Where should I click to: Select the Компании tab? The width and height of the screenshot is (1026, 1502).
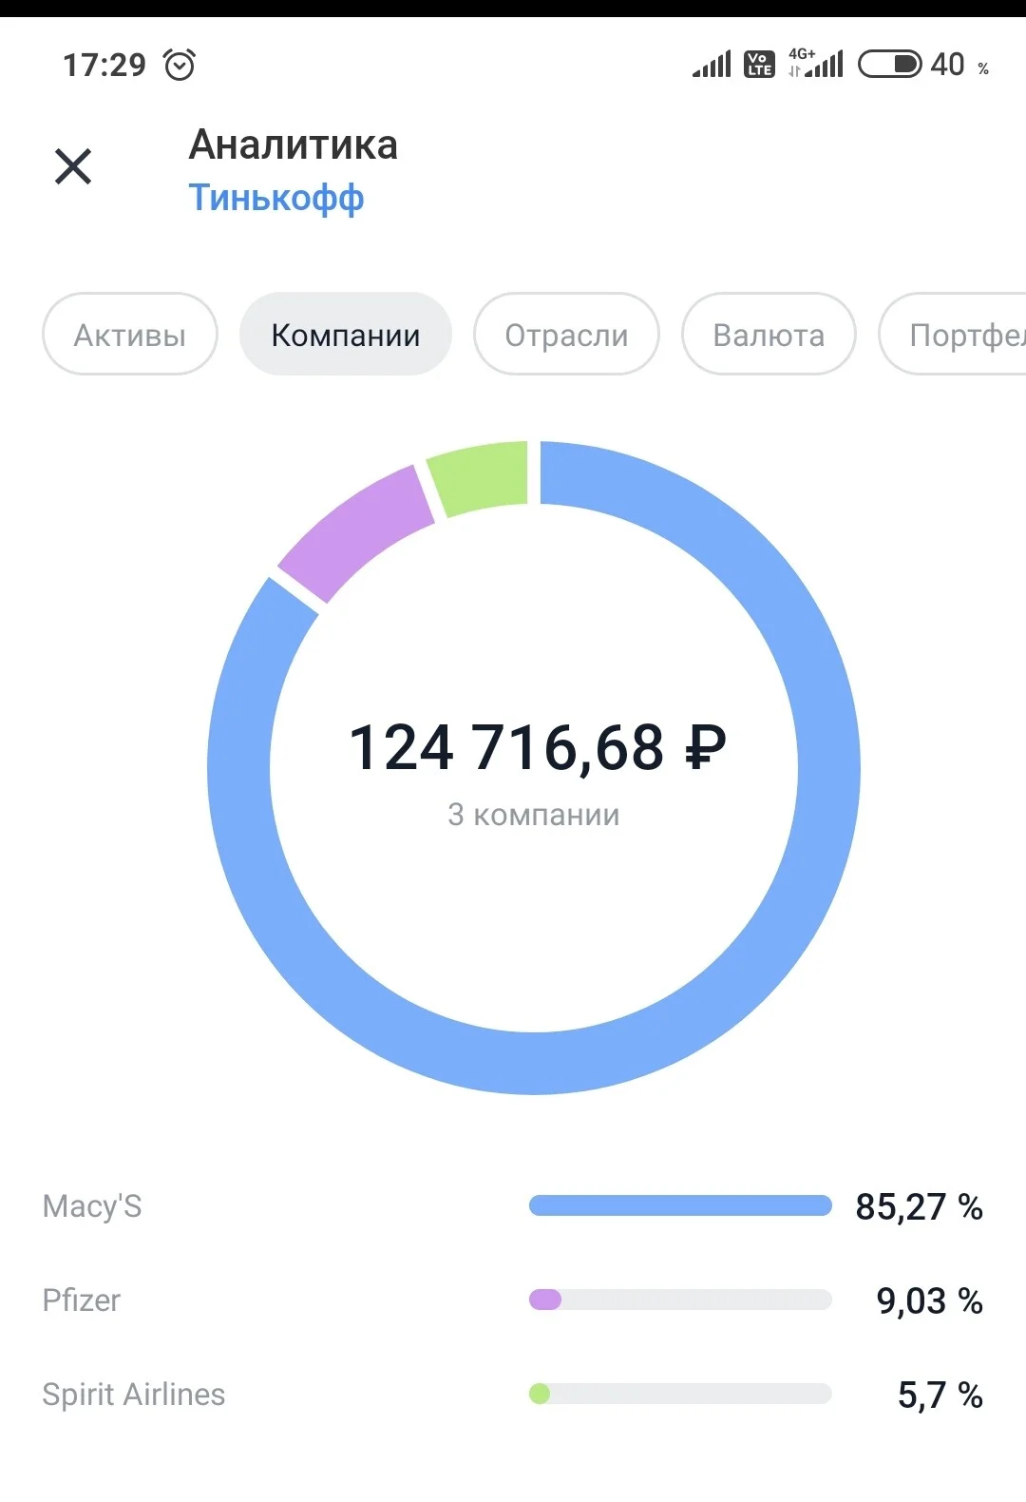346,335
